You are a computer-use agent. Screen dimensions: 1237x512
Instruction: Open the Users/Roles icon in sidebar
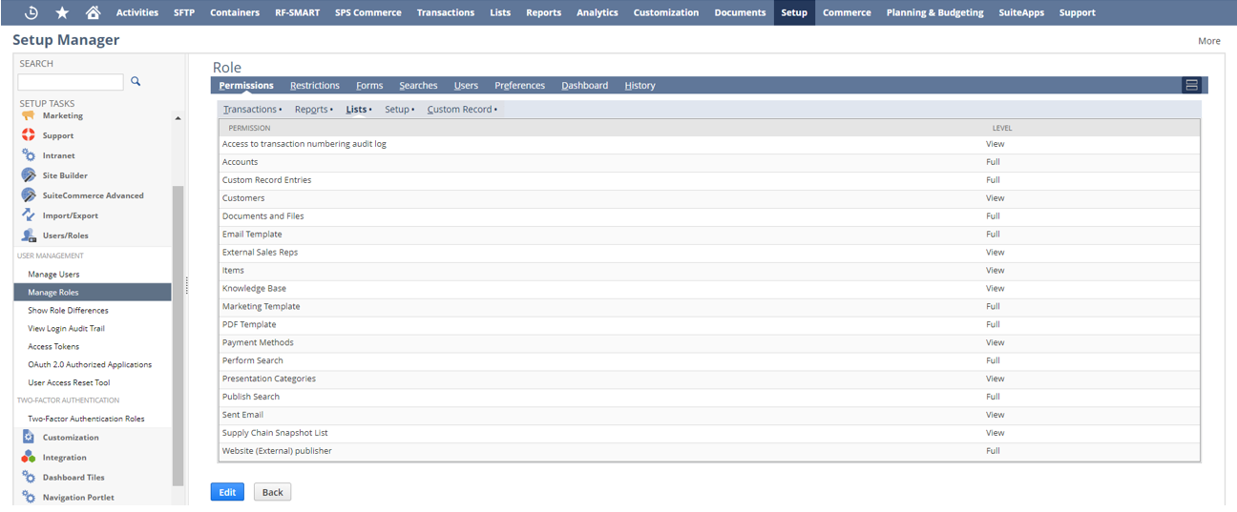29,236
